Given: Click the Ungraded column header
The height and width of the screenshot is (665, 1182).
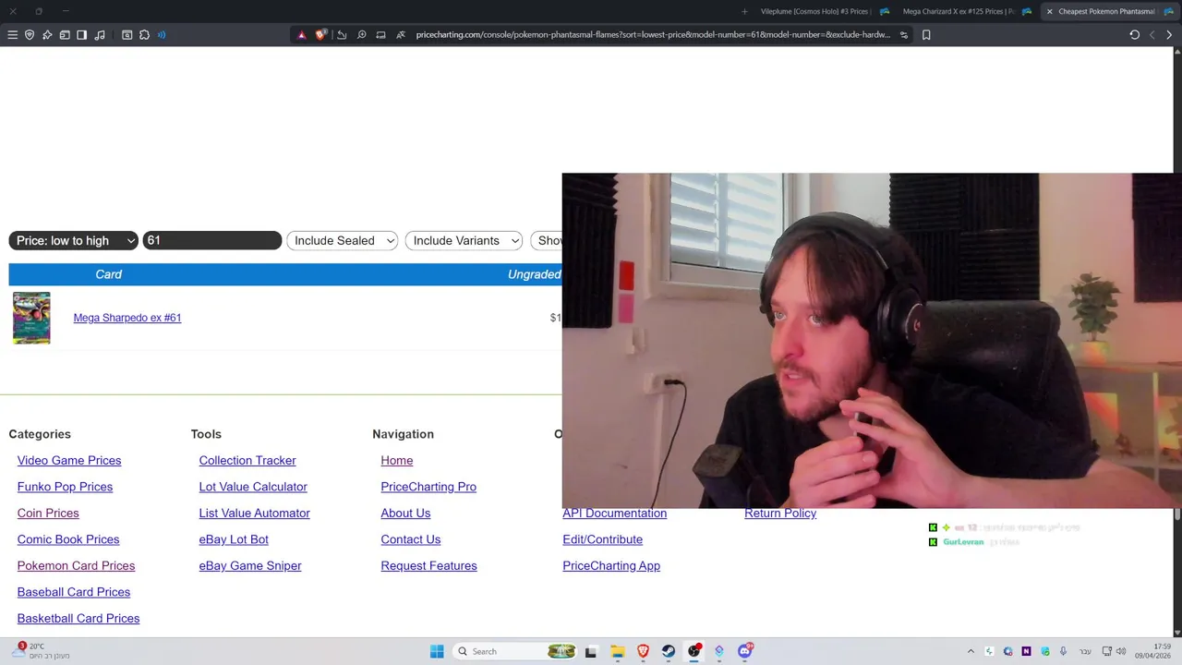Looking at the screenshot, I should point(534,274).
